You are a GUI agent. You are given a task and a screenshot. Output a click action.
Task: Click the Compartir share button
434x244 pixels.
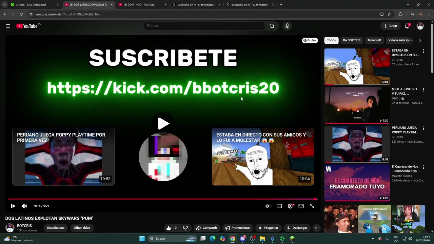(x=206, y=228)
